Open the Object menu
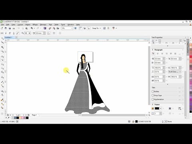The width and height of the screenshot is (192, 144). pyautogui.click(x=28, y=25)
